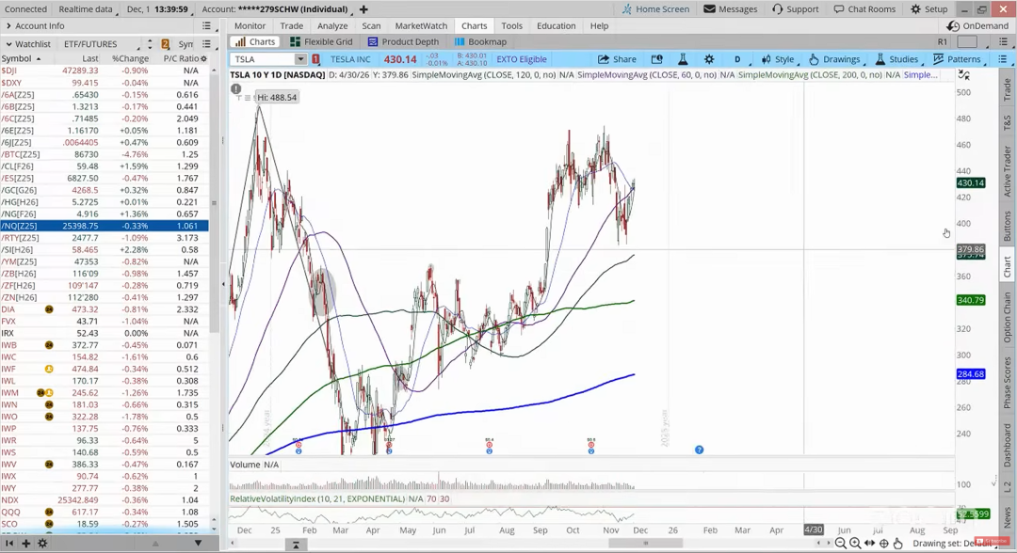Switch to Flexible Grid sub-tab
This screenshot has height=553, width=1017.
coord(321,41)
